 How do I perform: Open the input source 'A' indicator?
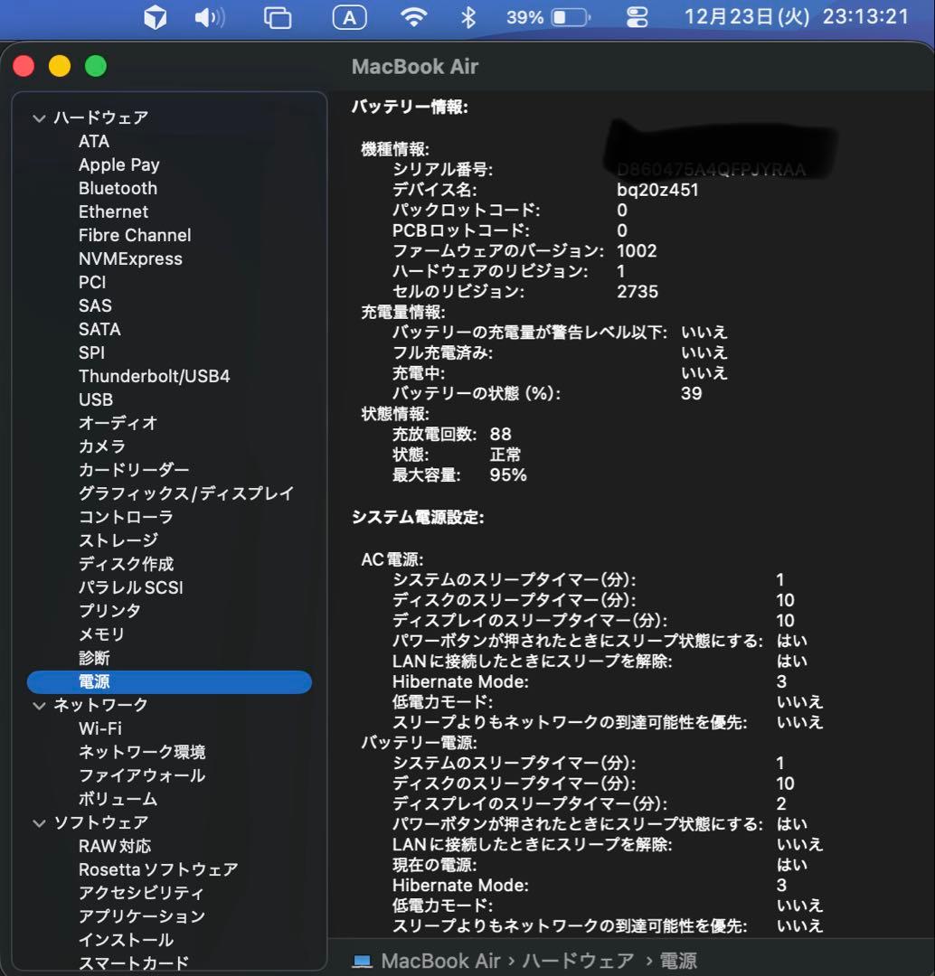pyautogui.click(x=349, y=17)
